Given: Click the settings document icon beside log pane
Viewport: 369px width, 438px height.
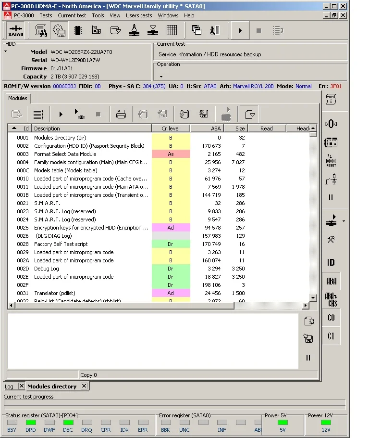Looking at the screenshot, I should 309,321.
